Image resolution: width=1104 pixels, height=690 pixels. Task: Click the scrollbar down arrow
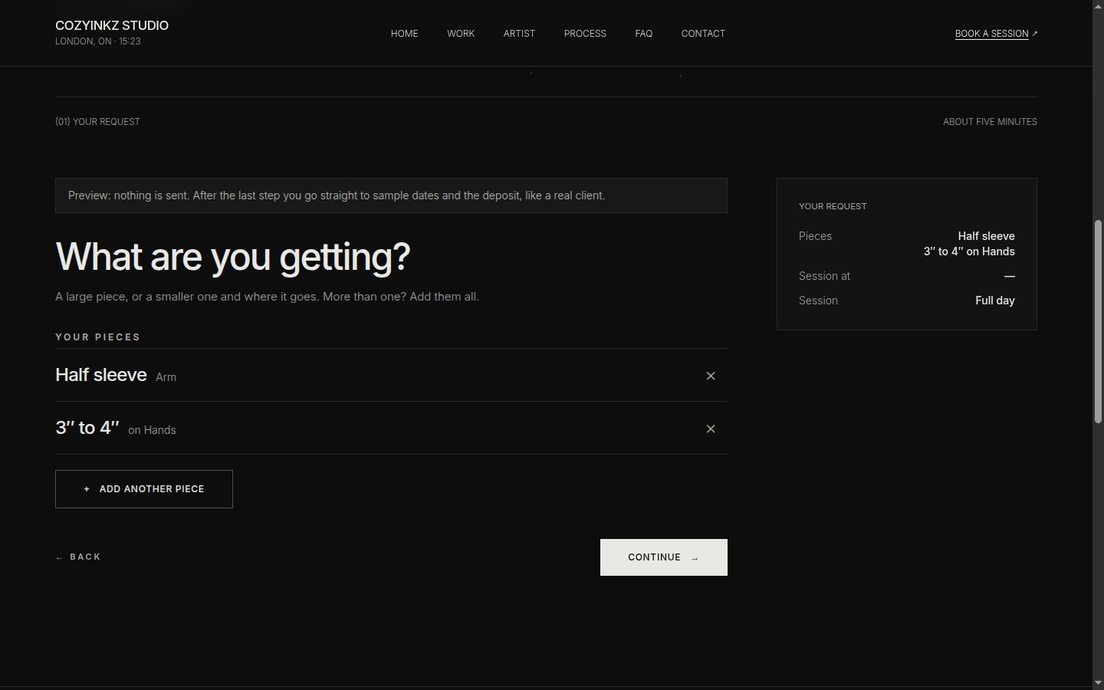pyautogui.click(x=1098, y=683)
